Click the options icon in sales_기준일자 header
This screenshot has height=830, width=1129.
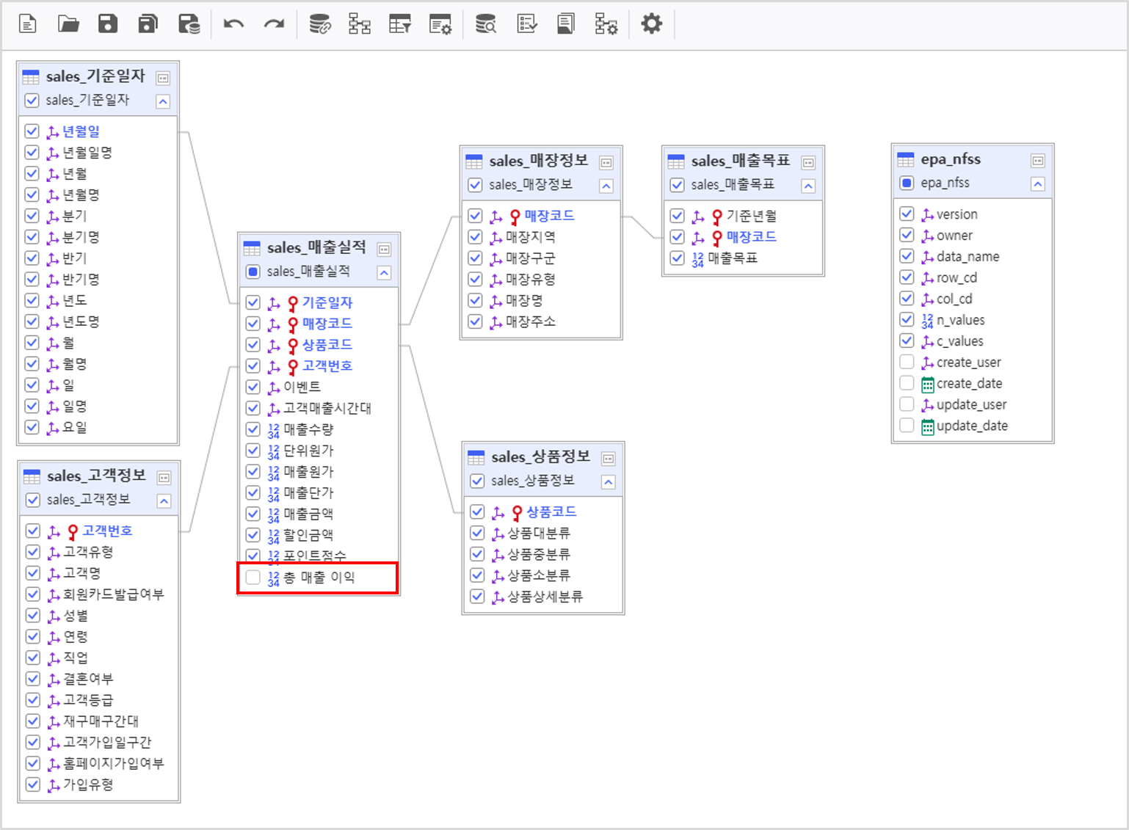tap(163, 78)
